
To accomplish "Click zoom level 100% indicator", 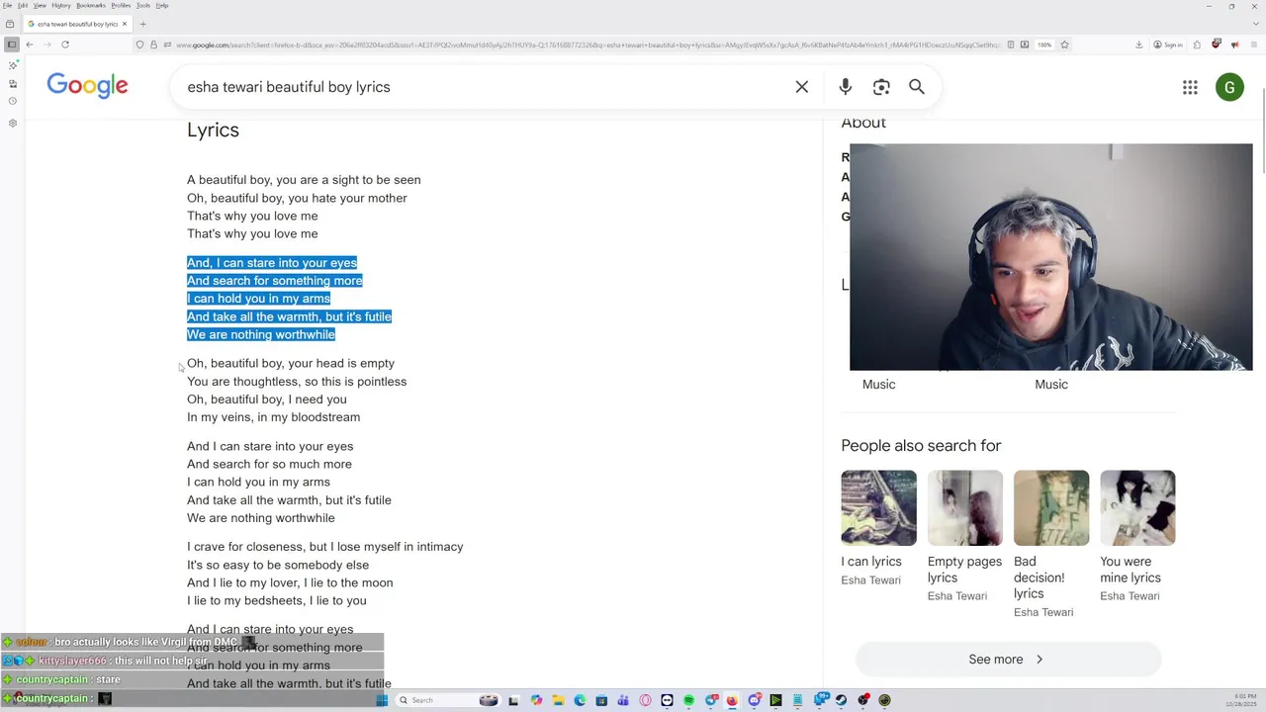I will (1044, 44).
